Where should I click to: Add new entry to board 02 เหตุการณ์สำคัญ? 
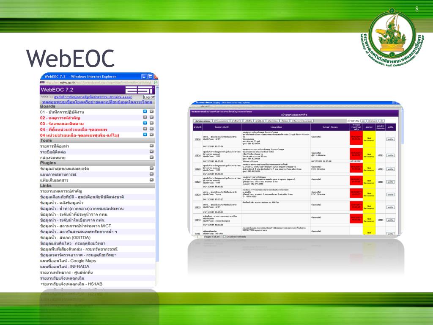(145, 117)
